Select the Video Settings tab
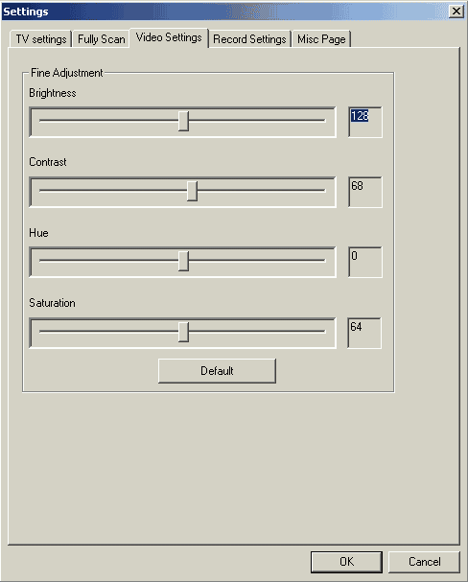The height and width of the screenshot is (582, 468). pos(169,37)
